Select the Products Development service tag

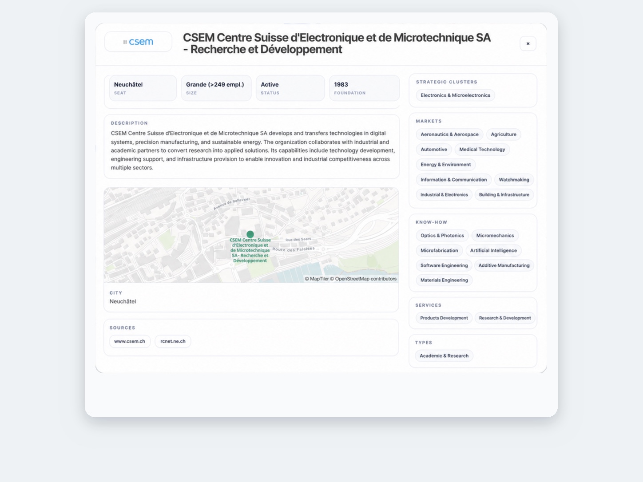coord(444,318)
